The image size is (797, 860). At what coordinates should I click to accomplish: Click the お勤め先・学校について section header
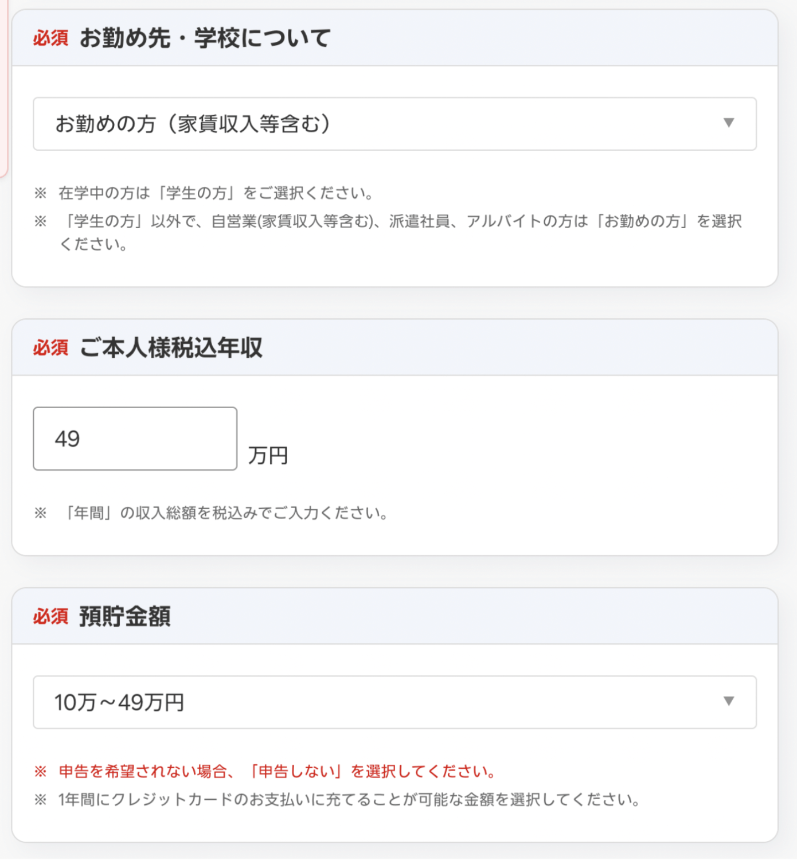click(205, 38)
